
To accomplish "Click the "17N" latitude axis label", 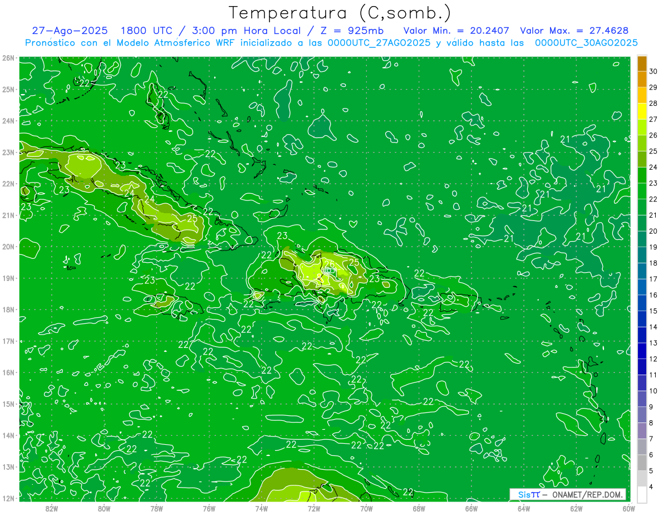I will point(8,341).
